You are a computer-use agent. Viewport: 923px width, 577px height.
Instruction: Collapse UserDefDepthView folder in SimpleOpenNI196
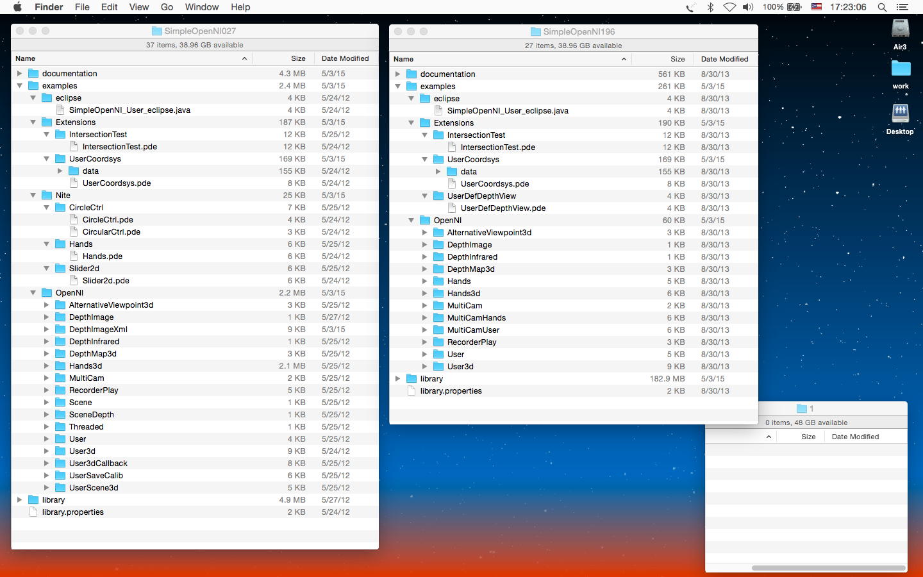425,196
